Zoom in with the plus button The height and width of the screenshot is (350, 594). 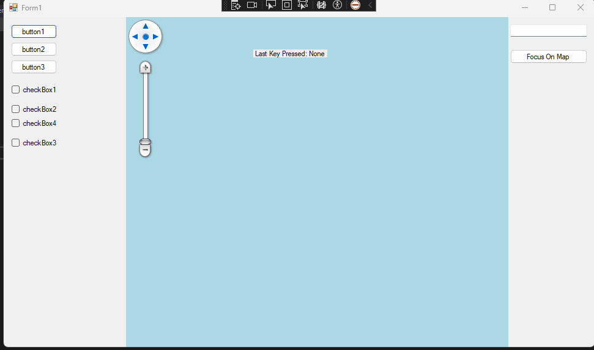click(x=145, y=67)
